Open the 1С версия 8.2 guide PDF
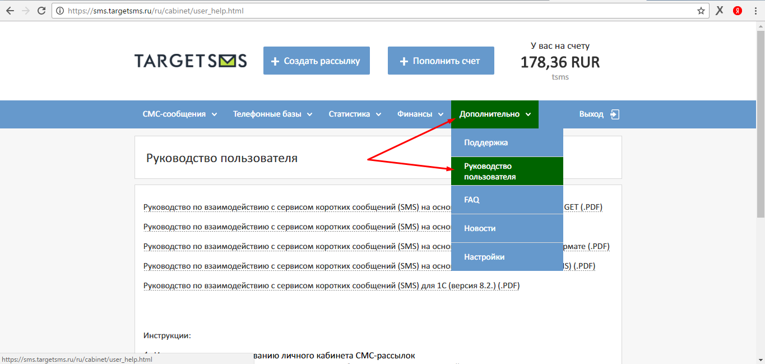This screenshot has width=765, height=364. 331,286
